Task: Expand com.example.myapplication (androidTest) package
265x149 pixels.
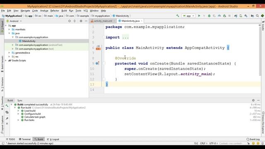Action: (13, 45)
